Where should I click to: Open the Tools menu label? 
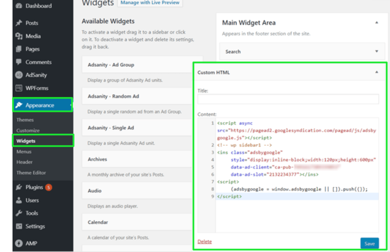pos(32,213)
